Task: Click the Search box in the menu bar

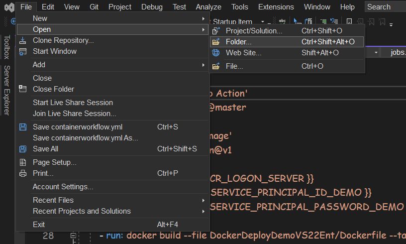Action: [384, 7]
